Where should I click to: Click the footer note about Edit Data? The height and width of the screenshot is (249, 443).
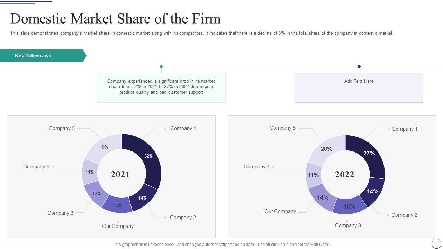(221, 245)
